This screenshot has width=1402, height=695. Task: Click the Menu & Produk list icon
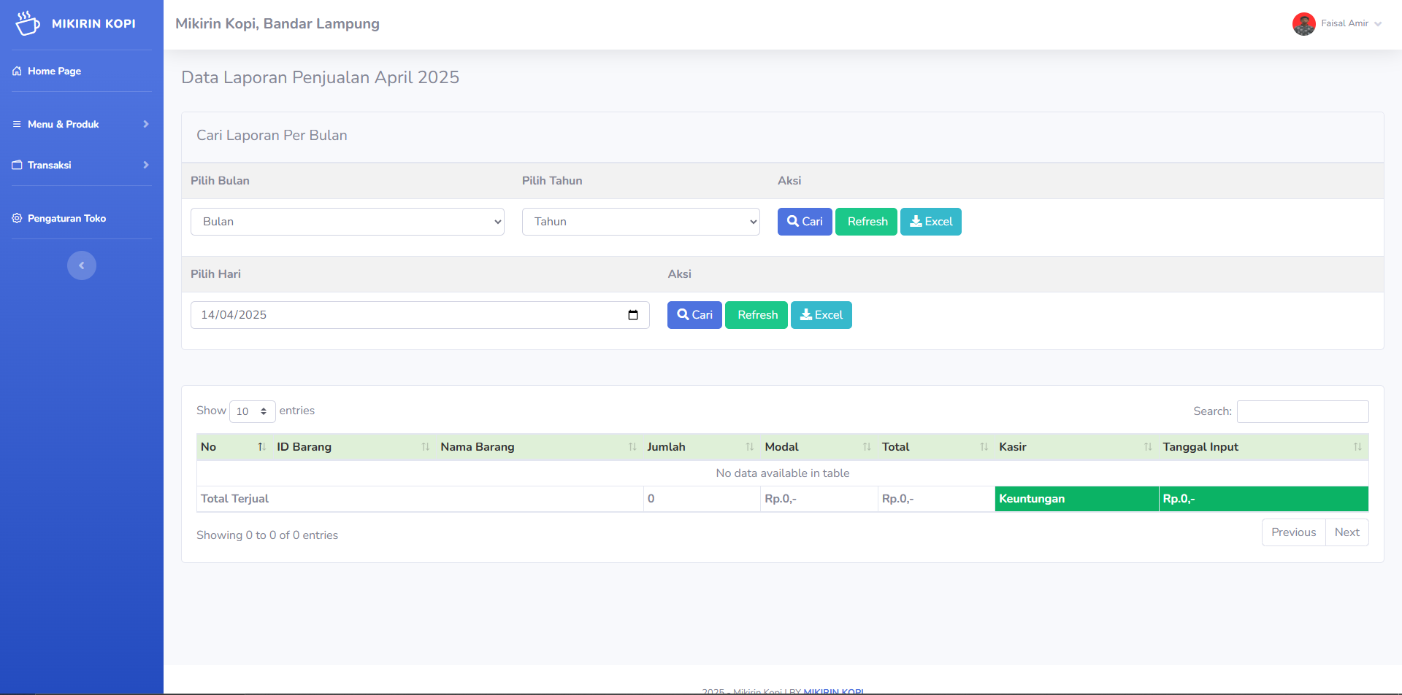17,124
